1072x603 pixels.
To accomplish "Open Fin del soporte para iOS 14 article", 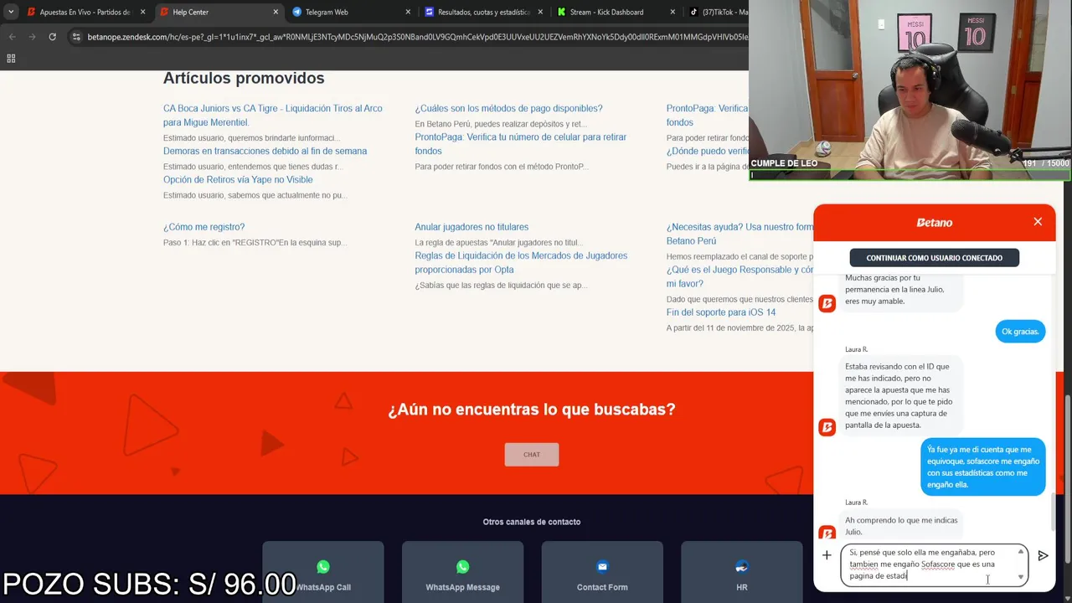I will (721, 312).
